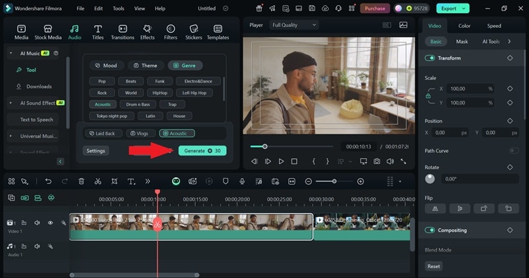Click the Generate button
The height and width of the screenshot is (278, 529).
point(202,151)
